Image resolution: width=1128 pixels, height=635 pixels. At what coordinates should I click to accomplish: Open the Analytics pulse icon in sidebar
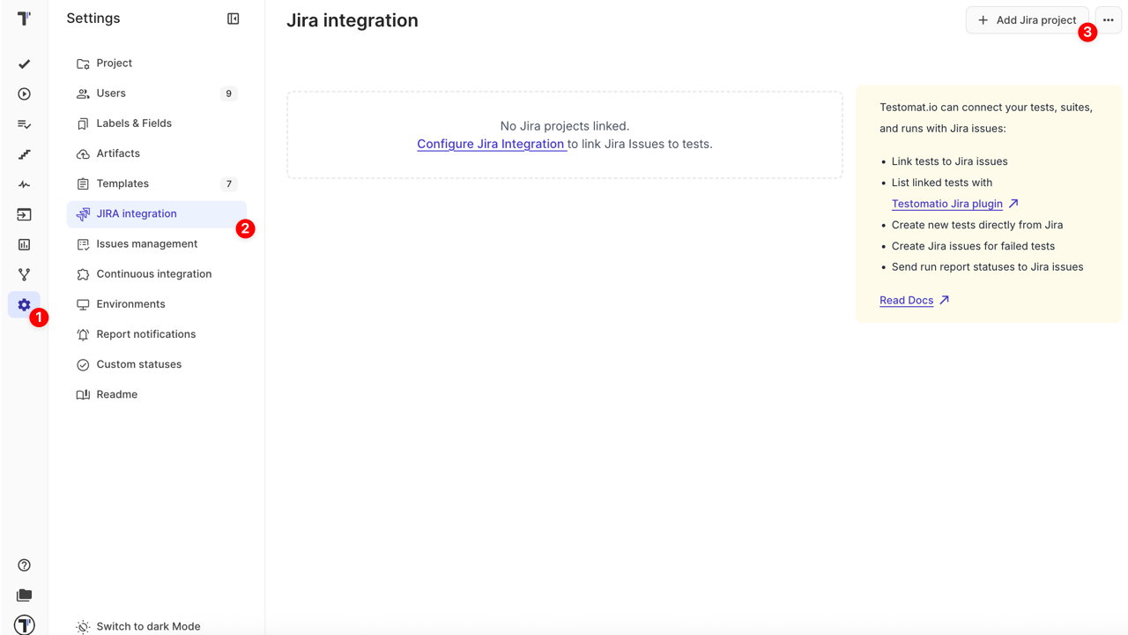(x=24, y=183)
